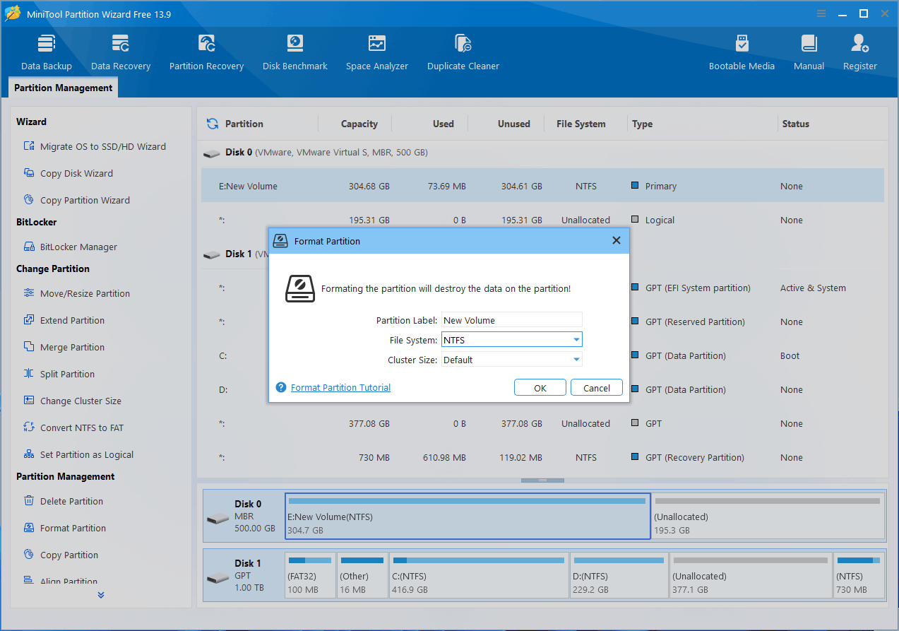Sort by the Type column header

642,124
